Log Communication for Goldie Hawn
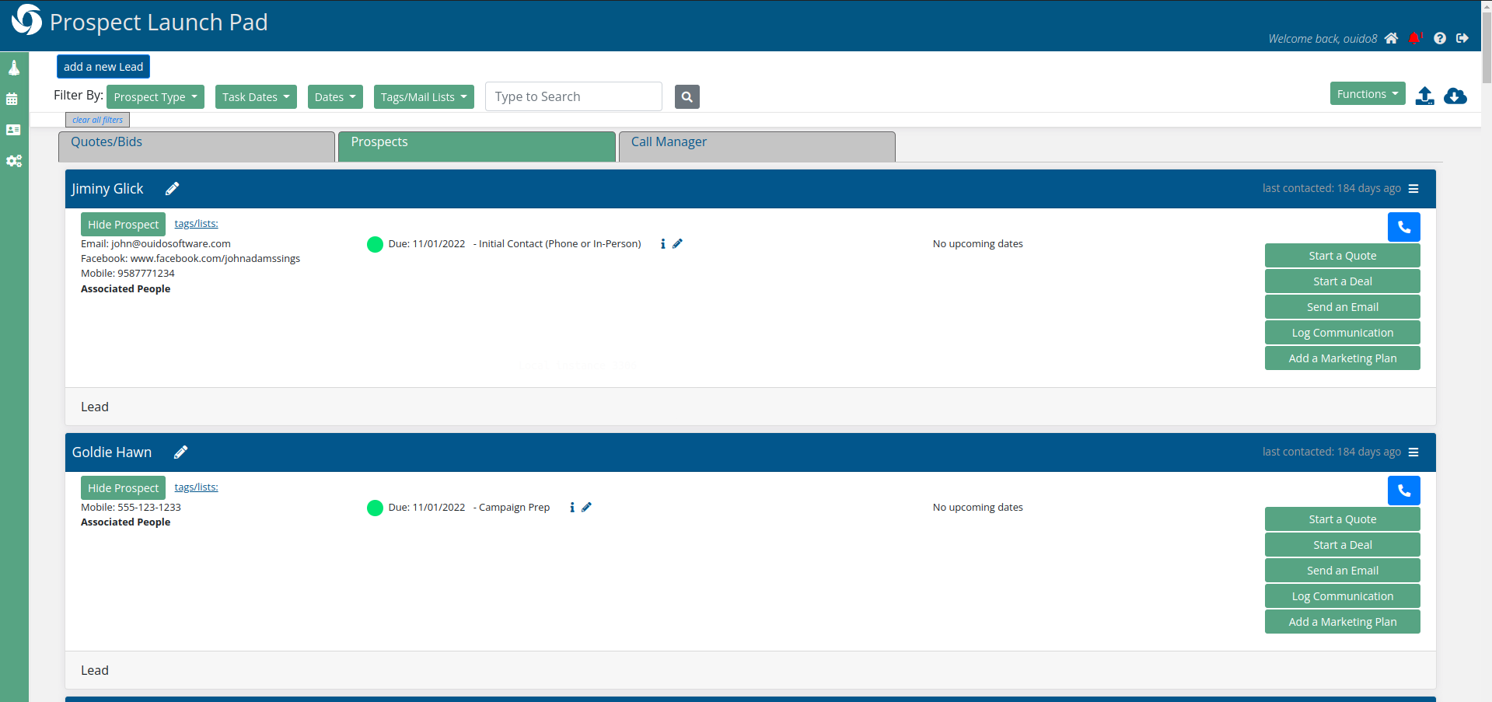1492x702 pixels. point(1342,596)
